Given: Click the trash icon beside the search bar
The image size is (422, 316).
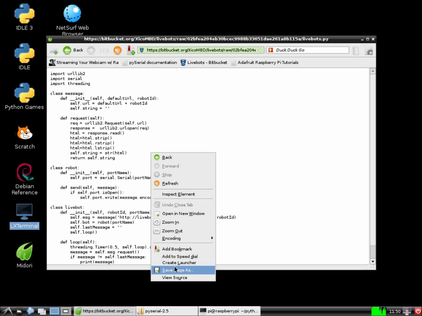Looking at the screenshot, I should (x=355, y=51).
